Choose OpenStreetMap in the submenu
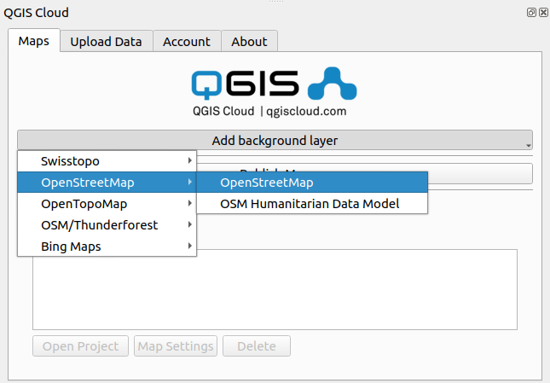Viewport: 550px width, 383px height. coord(312,183)
